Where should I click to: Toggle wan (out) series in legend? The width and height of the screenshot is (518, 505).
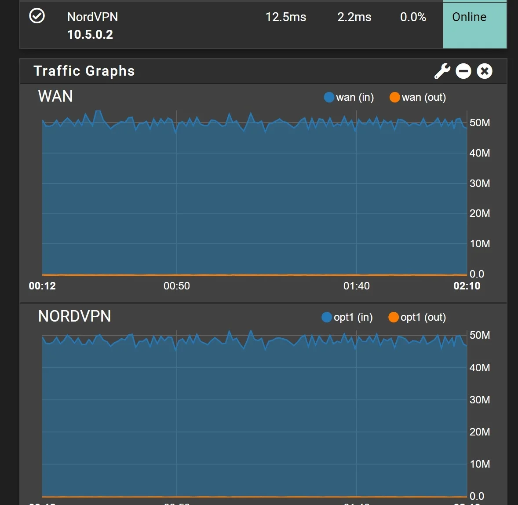(418, 97)
